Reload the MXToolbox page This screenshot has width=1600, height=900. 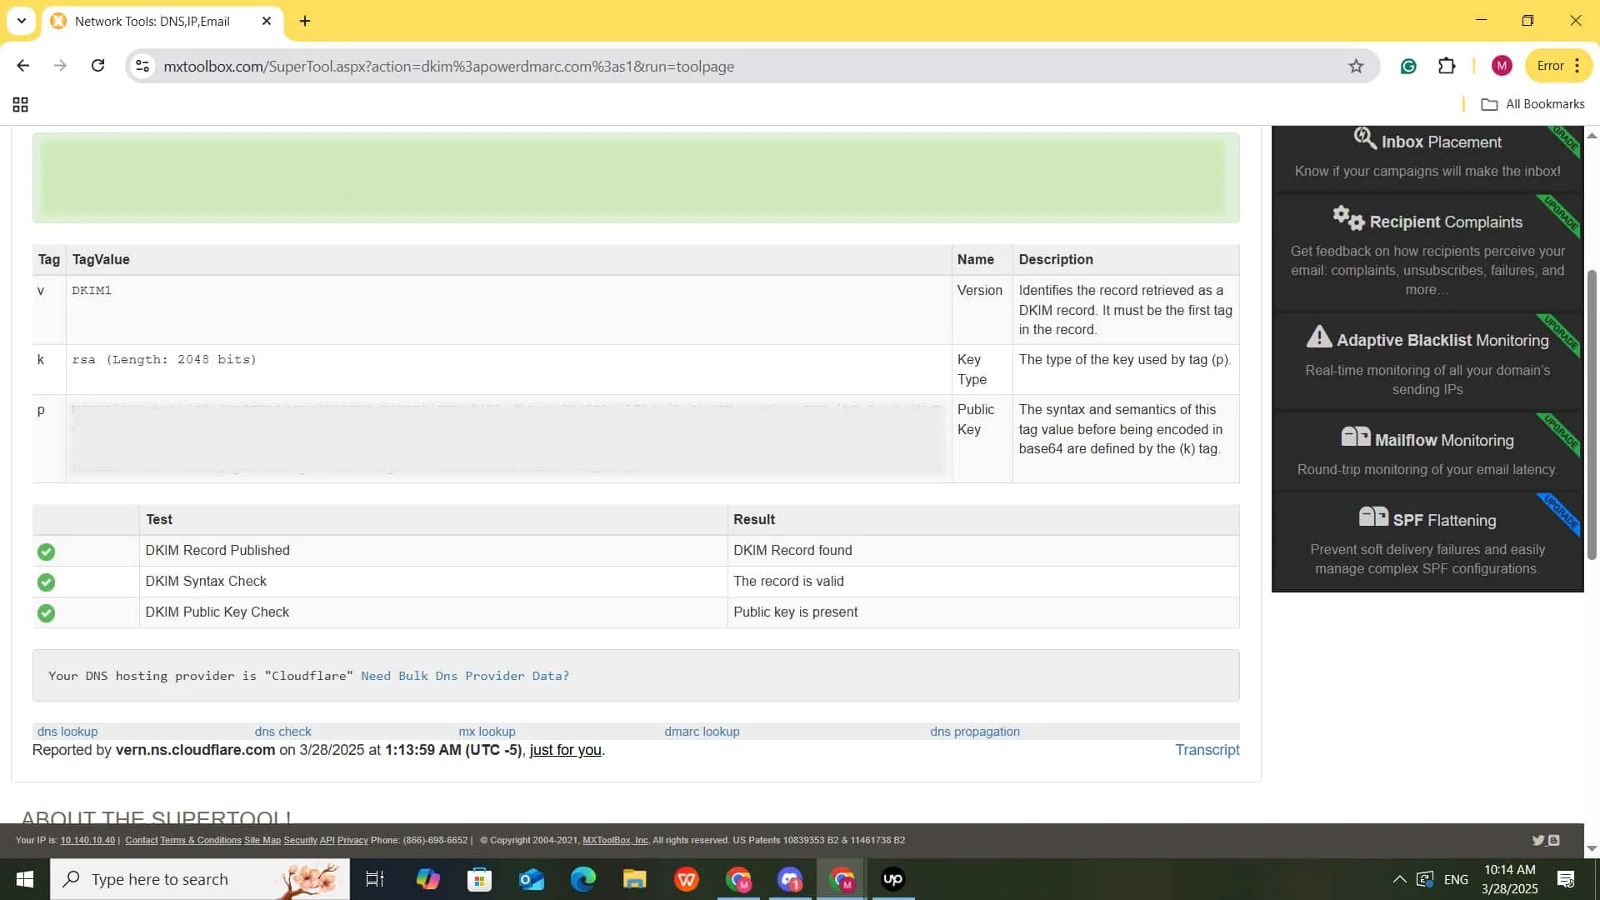click(x=97, y=66)
